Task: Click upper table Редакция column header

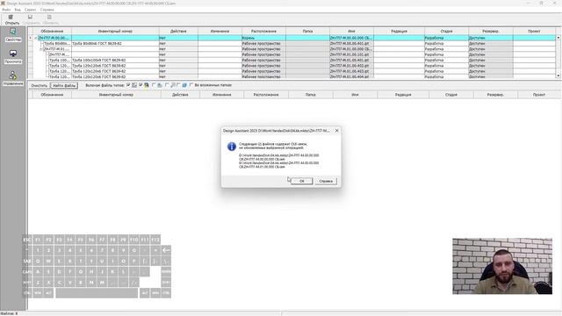Action: click(399, 32)
